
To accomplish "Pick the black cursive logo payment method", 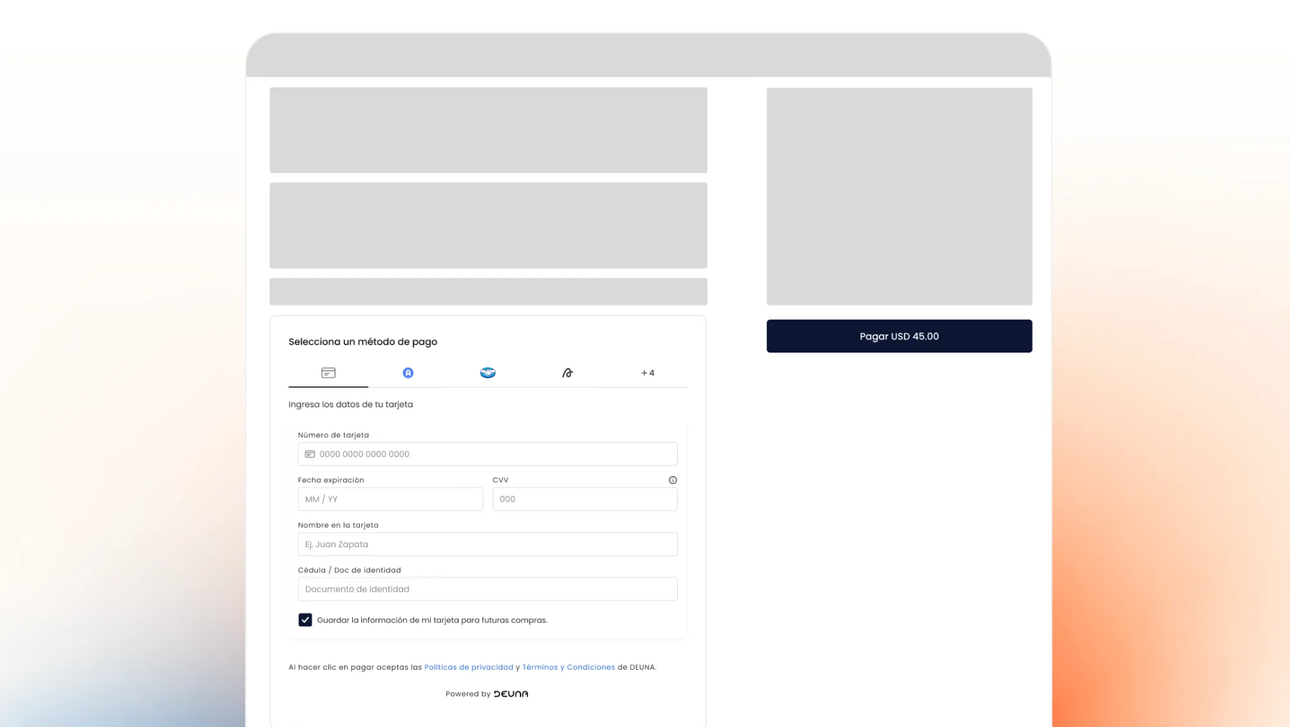I will [568, 373].
